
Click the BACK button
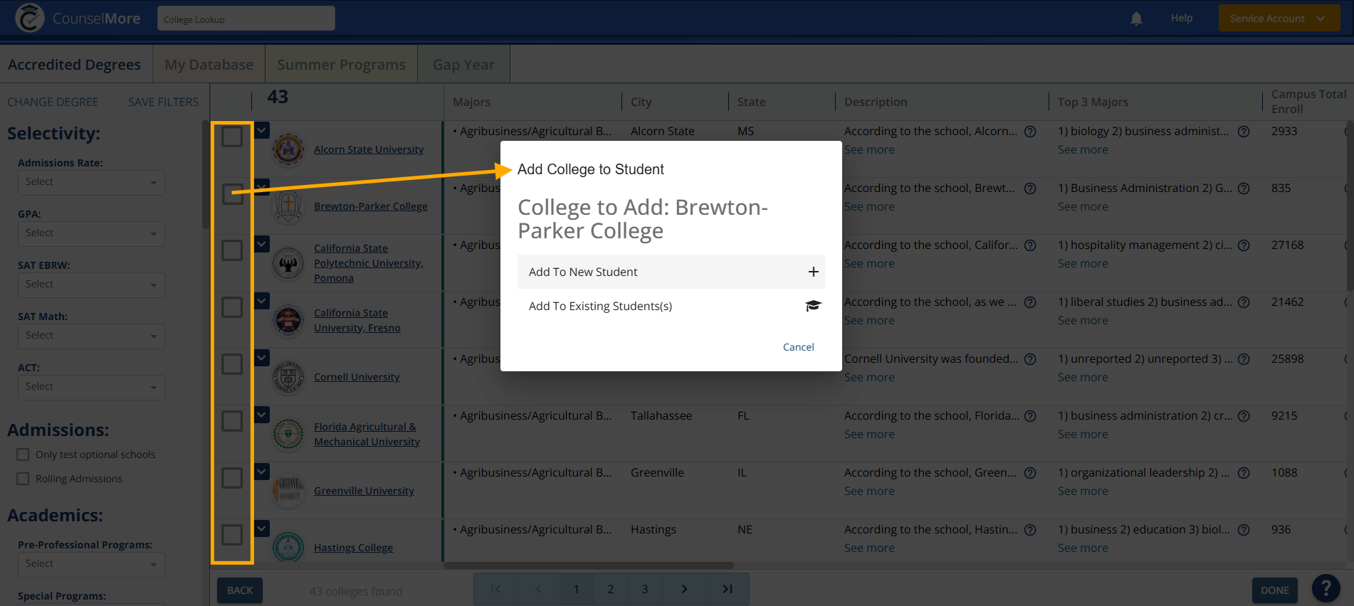(x=240, y=590)
